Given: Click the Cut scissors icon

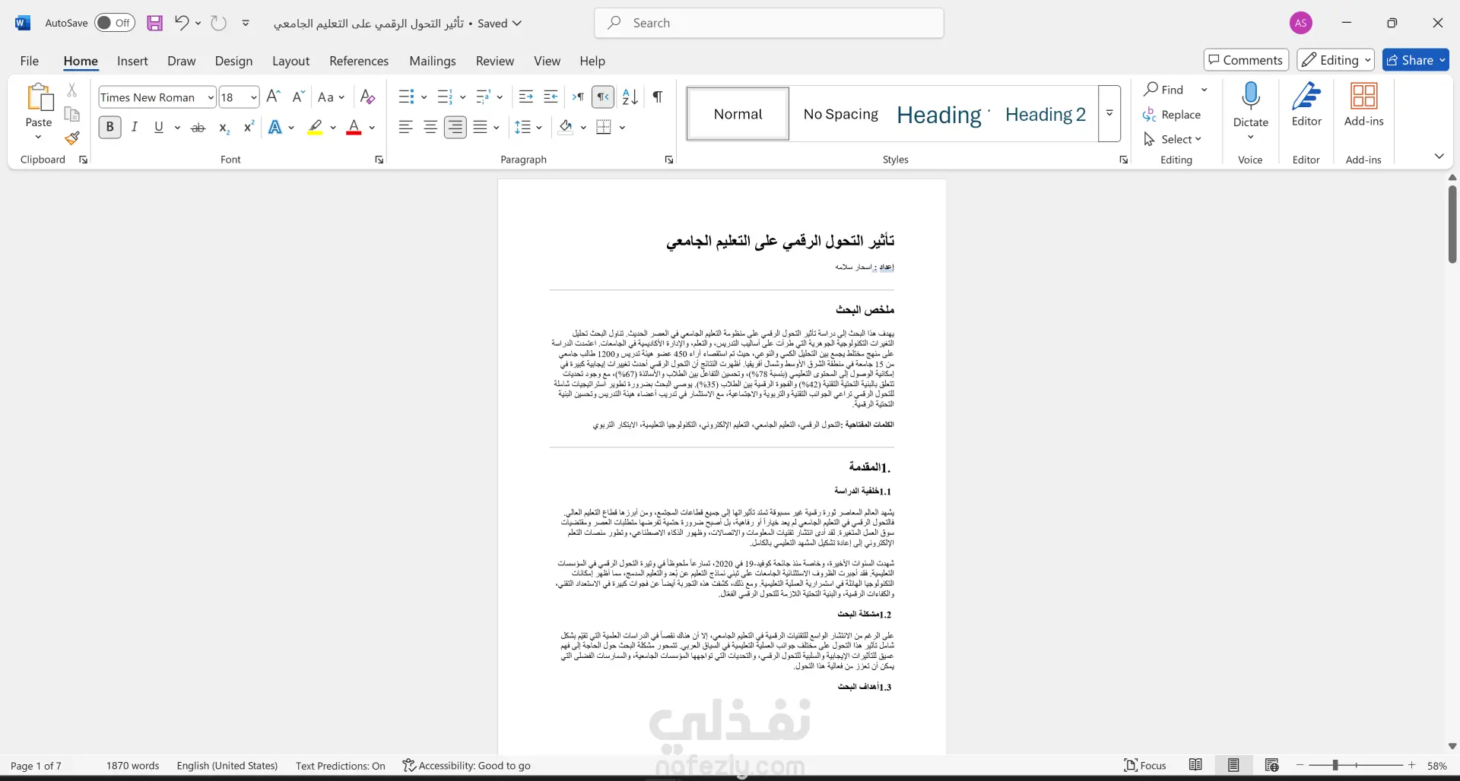Looking at the screenshot, I should pyautogui.click(x=72, y=90).
